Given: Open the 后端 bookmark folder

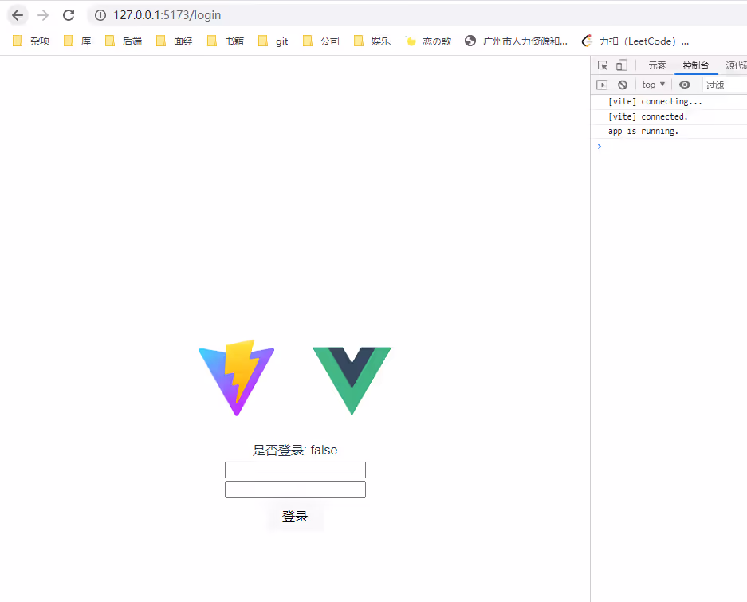Looking at the screenshot, I should pos(124,41).
